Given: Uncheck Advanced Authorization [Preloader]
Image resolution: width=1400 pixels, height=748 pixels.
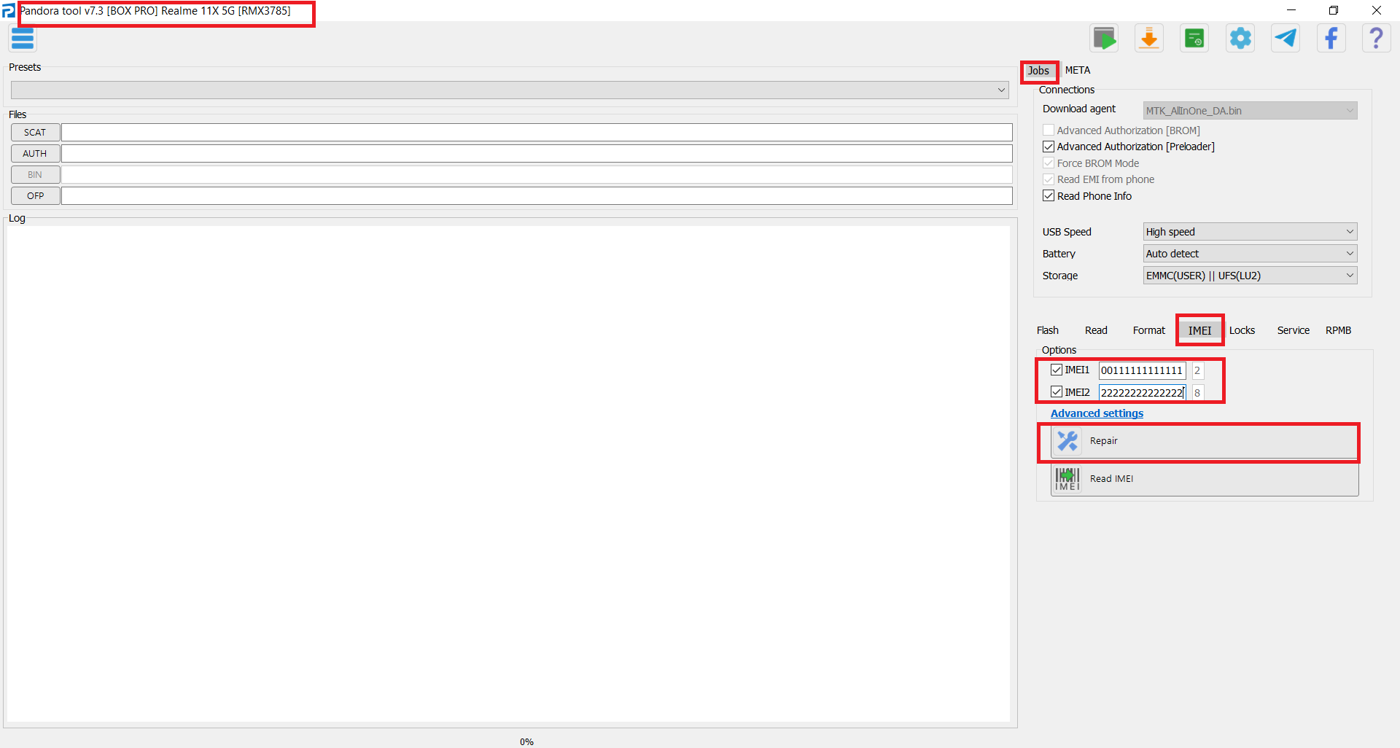Looking at the screenshot, I should 1049,147.
